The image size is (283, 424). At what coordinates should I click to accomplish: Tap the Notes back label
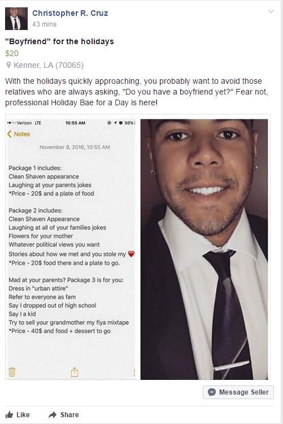pyautogui.click(x=22, y=134)
